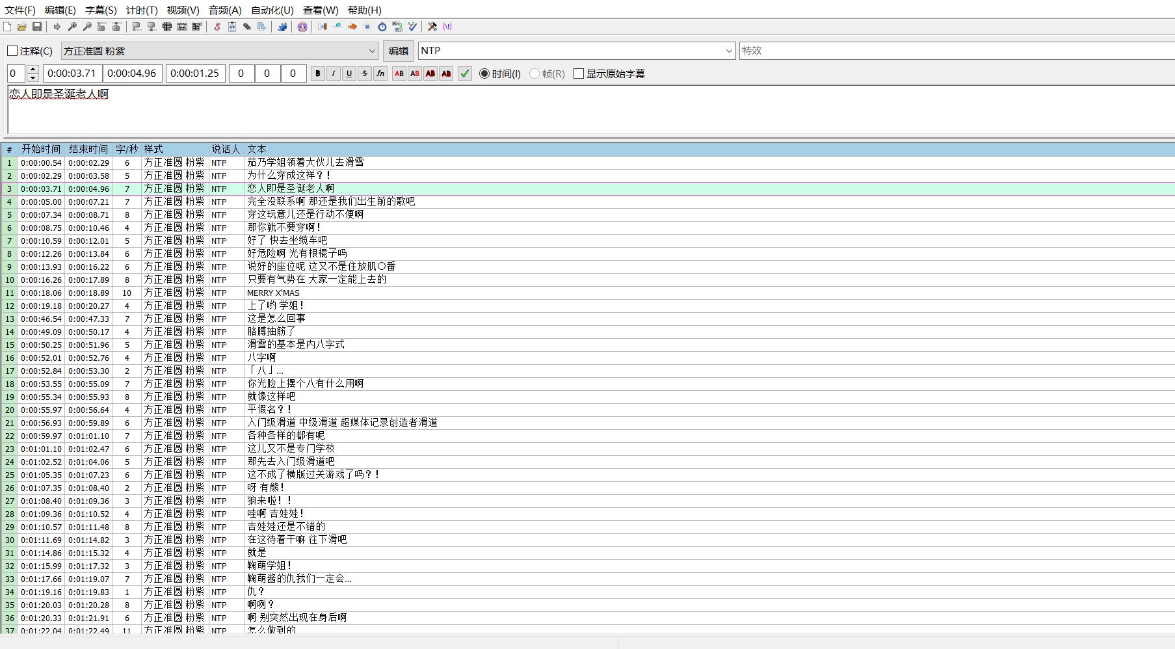Jump video to subtitle start icon
Screen dimensions: 1175x649
tap(101, 27)
